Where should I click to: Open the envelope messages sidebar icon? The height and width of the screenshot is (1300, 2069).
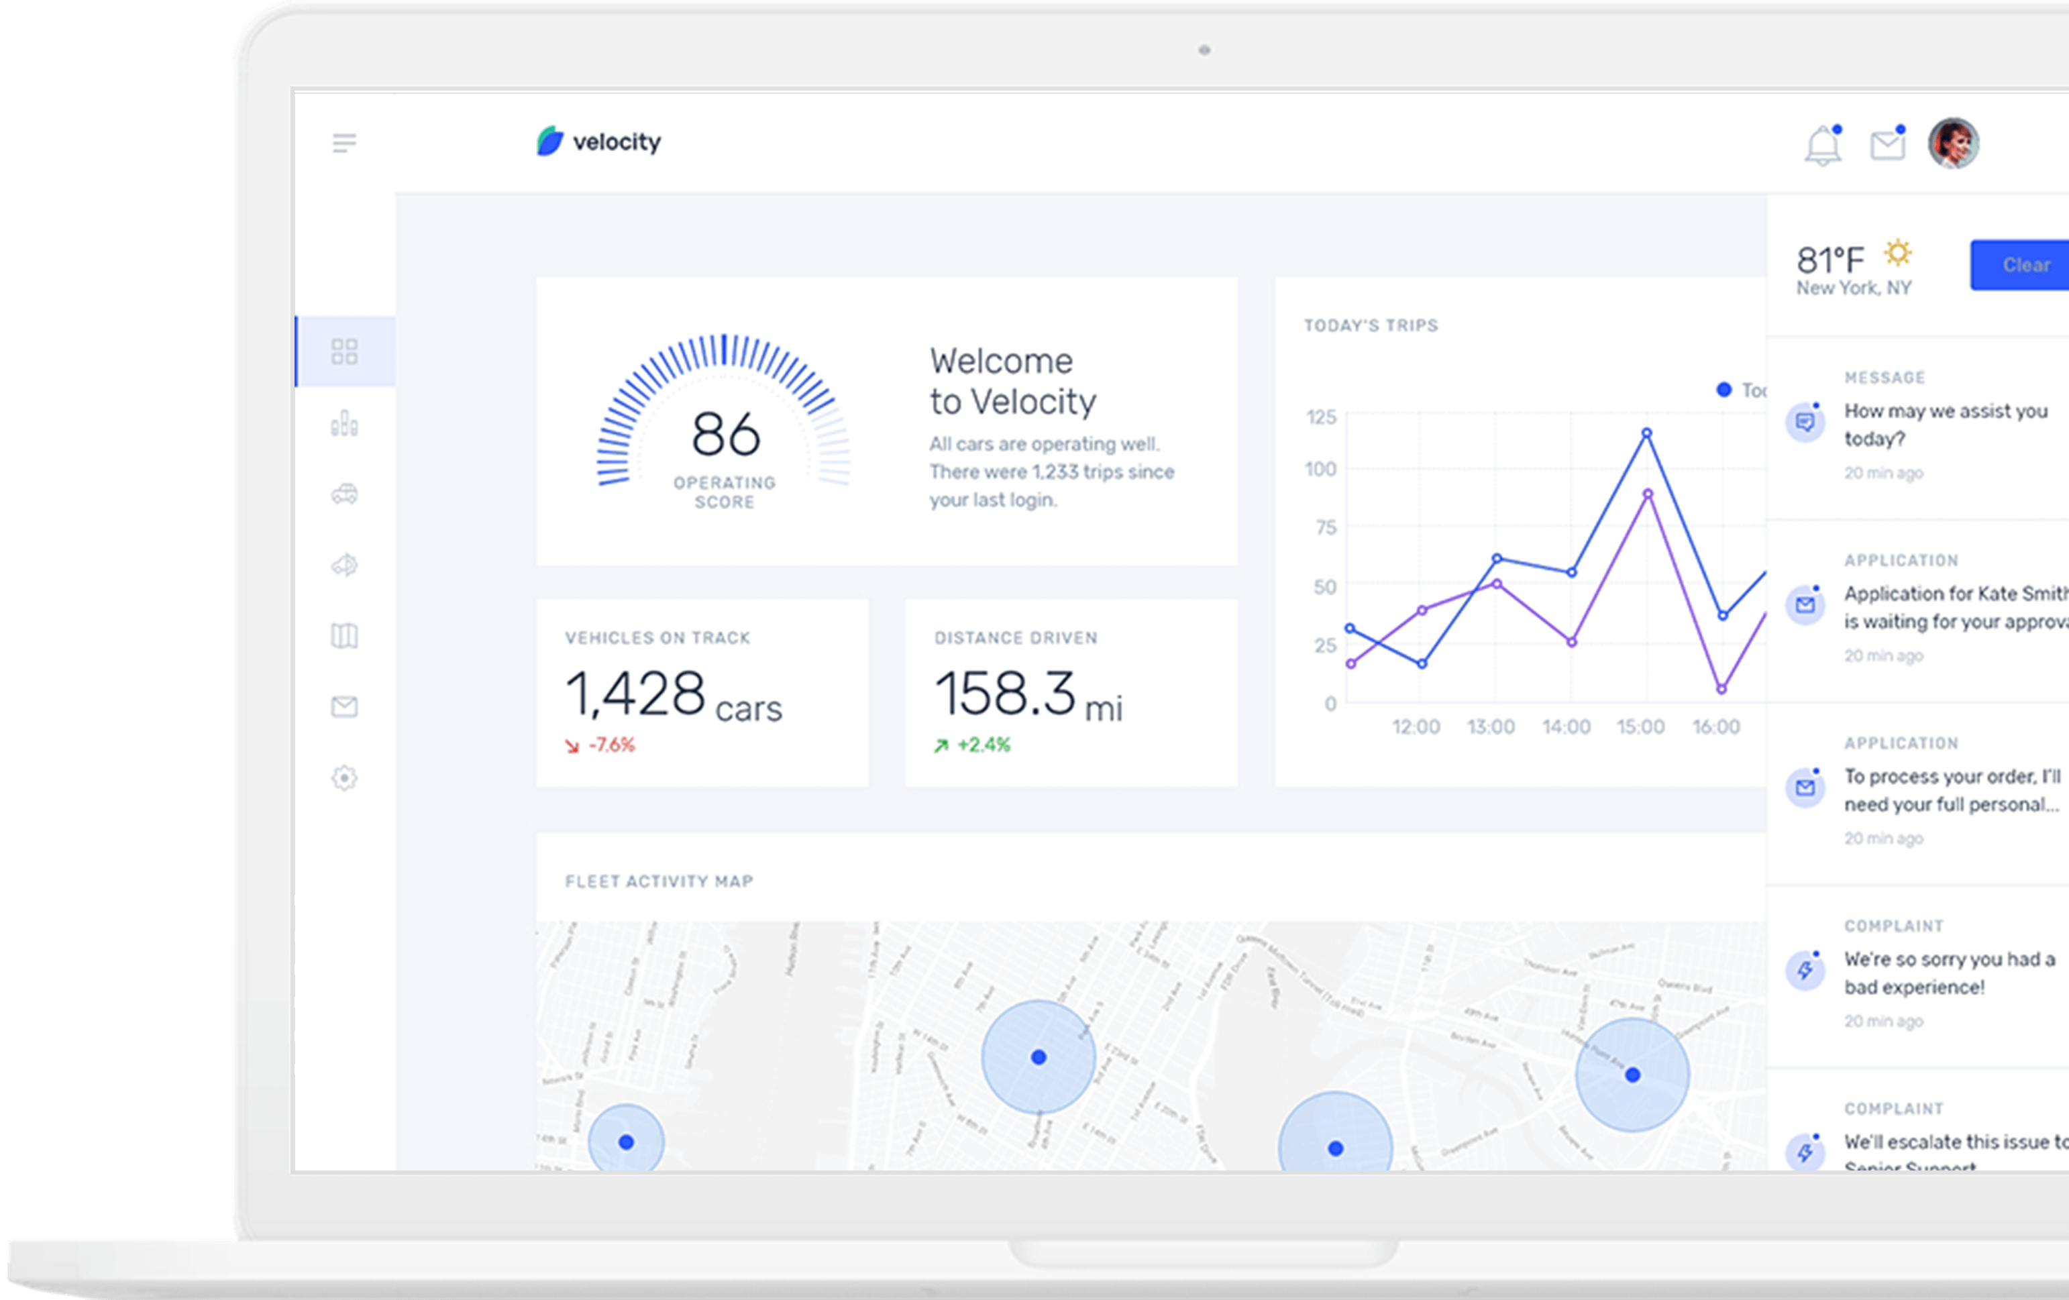(345, 706)
